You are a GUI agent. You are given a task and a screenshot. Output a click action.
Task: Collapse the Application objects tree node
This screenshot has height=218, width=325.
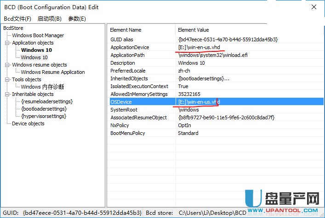[7, 43]
